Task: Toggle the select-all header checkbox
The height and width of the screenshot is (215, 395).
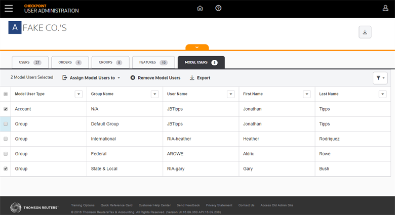Action: [6, 94]
